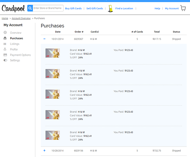Click Shipped status for order 6829367
Image resolution: width=190 pixels, height=157 pixels.
pyautogui.click(x=176, y=39)
